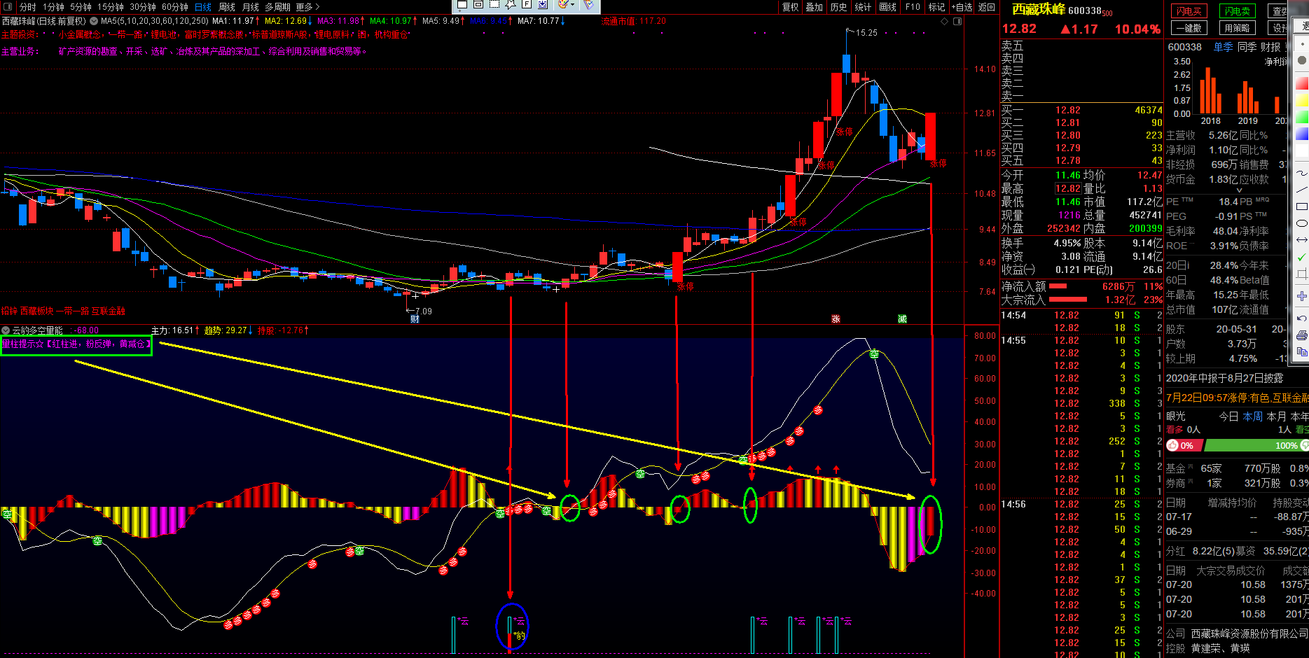This screenshot has height=658, width=1309.
Task: Switch to the 周线 weekly chart tab
Action: coord(227,7)
